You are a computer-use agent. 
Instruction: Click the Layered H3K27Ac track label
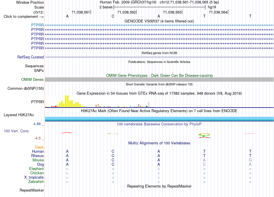click(x=19, y=115)
